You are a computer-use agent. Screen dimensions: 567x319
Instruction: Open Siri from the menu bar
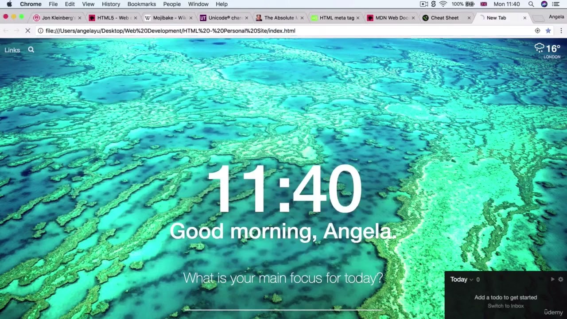pos(544,4)
